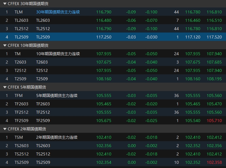The width and height of the screenshot is (226, 168).
Task: Click the volume 3 of T2603
Action: [x=178, y=62]
